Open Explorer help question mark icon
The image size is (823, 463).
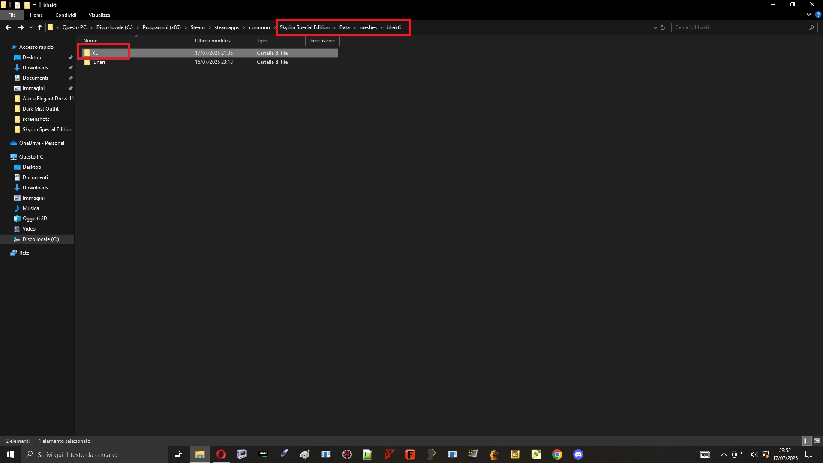point(818,15)
